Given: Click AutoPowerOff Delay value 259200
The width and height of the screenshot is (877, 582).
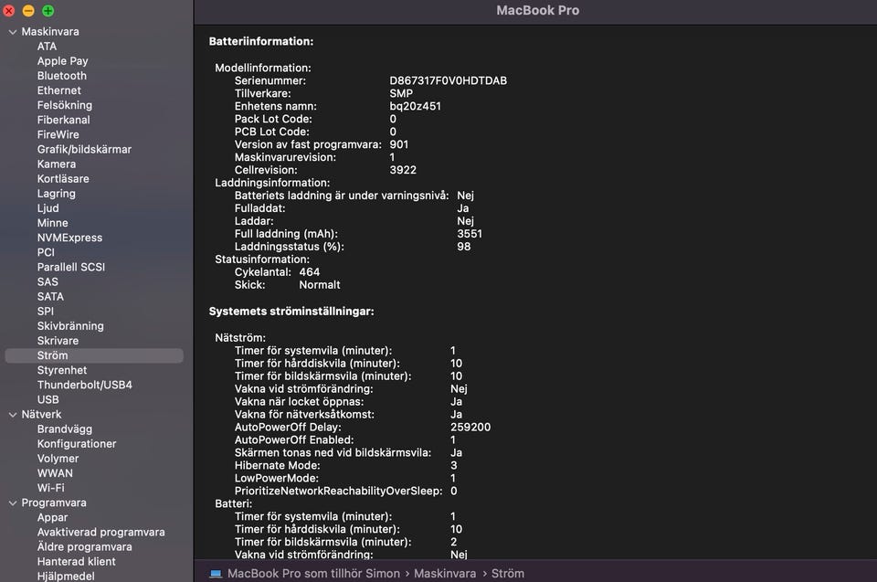Looking at the screenshot, I should point(470,427).
